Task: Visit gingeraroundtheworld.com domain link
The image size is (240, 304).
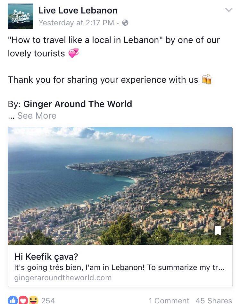Action: coord(63,278)
